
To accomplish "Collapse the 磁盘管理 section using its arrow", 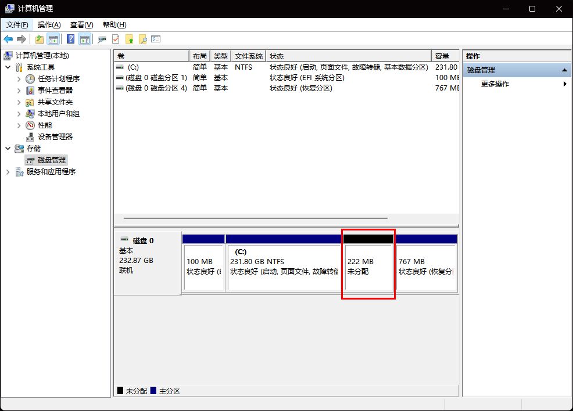I will [564, 69].
